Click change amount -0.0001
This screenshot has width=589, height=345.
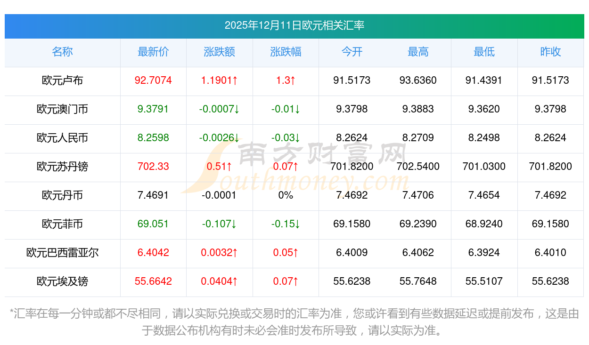coord(220,195)
